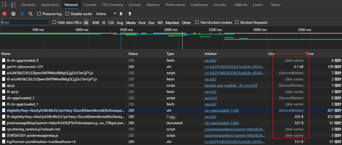Image resolution: width=342 pixels, height=145 pixels.
Task: Open the network search magnifier
Action: [30, 14]
